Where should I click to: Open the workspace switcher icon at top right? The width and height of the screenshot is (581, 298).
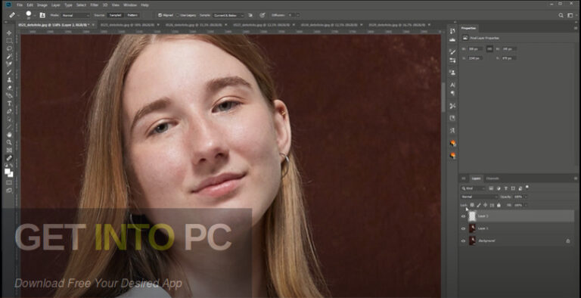[570, 15]
